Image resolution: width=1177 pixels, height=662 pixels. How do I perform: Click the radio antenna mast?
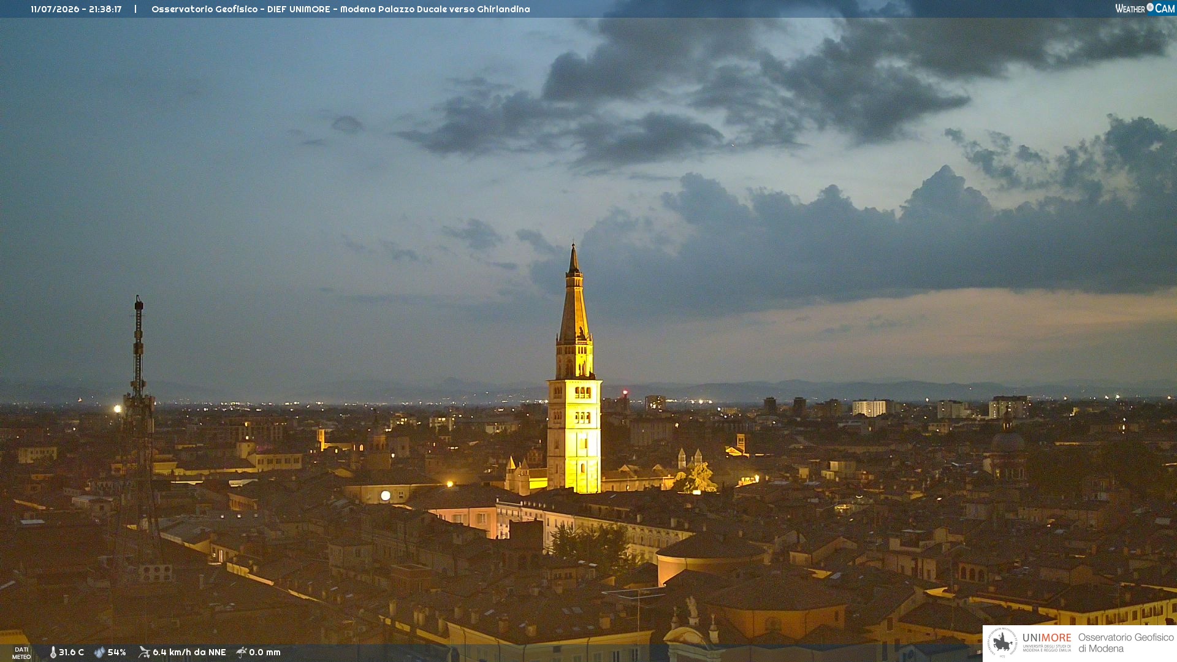coord(139,429)
